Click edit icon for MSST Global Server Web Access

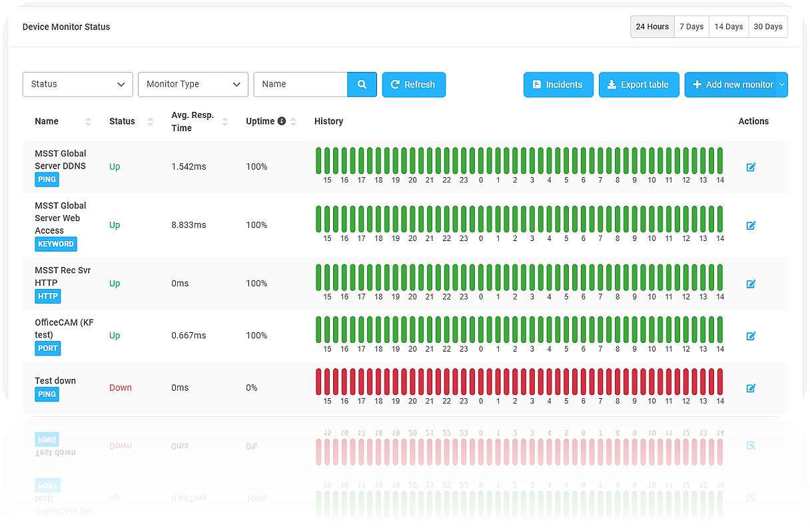[751, 226]
